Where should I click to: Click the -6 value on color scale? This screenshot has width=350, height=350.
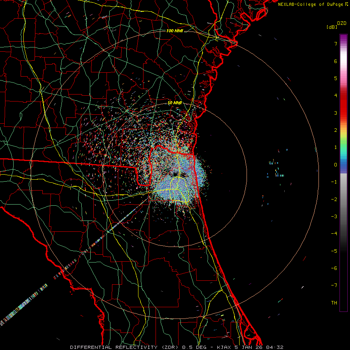334,268
